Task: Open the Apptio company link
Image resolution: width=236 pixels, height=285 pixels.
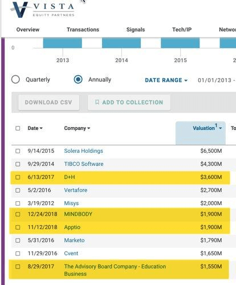Action: click(x=72, y=227)
